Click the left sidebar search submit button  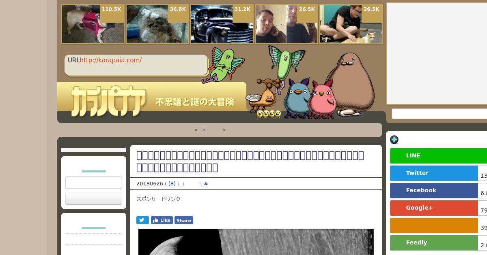tap(94, 199)
